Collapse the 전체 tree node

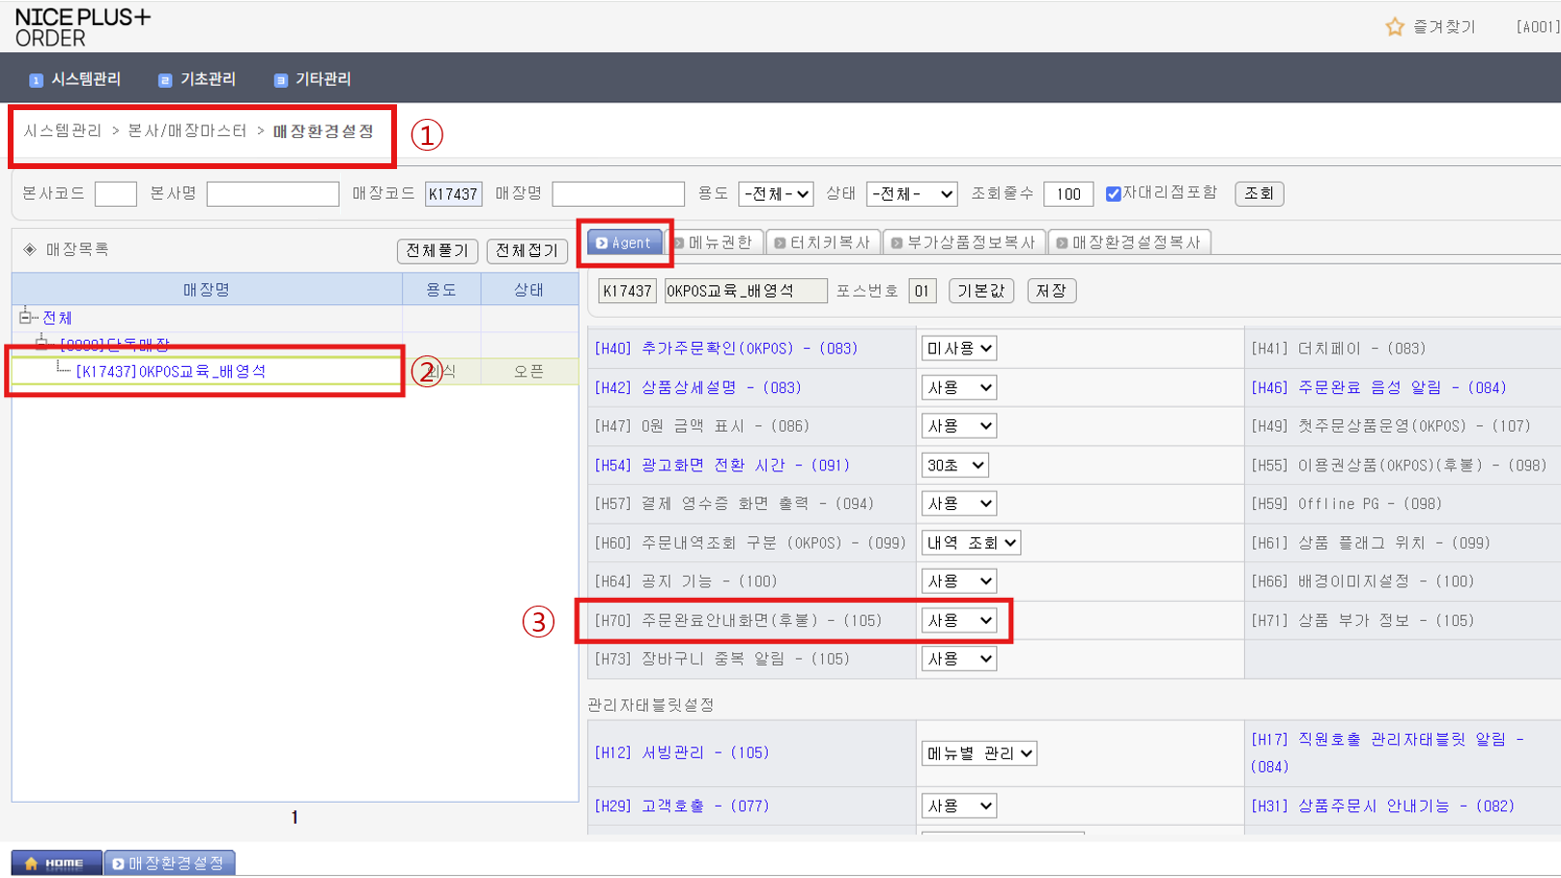coord(25,317)
